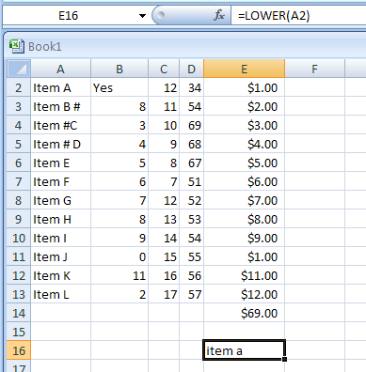Select column D header
Image resolution: width=366 pixels, height=372 pixels.
tap(191, 69)
